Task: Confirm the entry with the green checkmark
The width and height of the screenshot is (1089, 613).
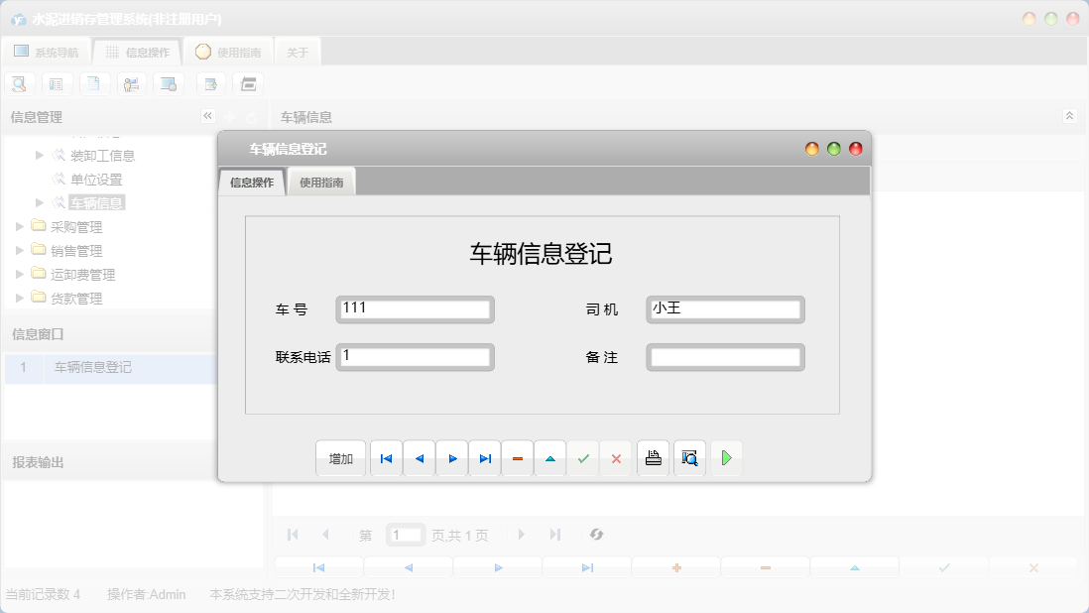Action: (x=582, y=457)
